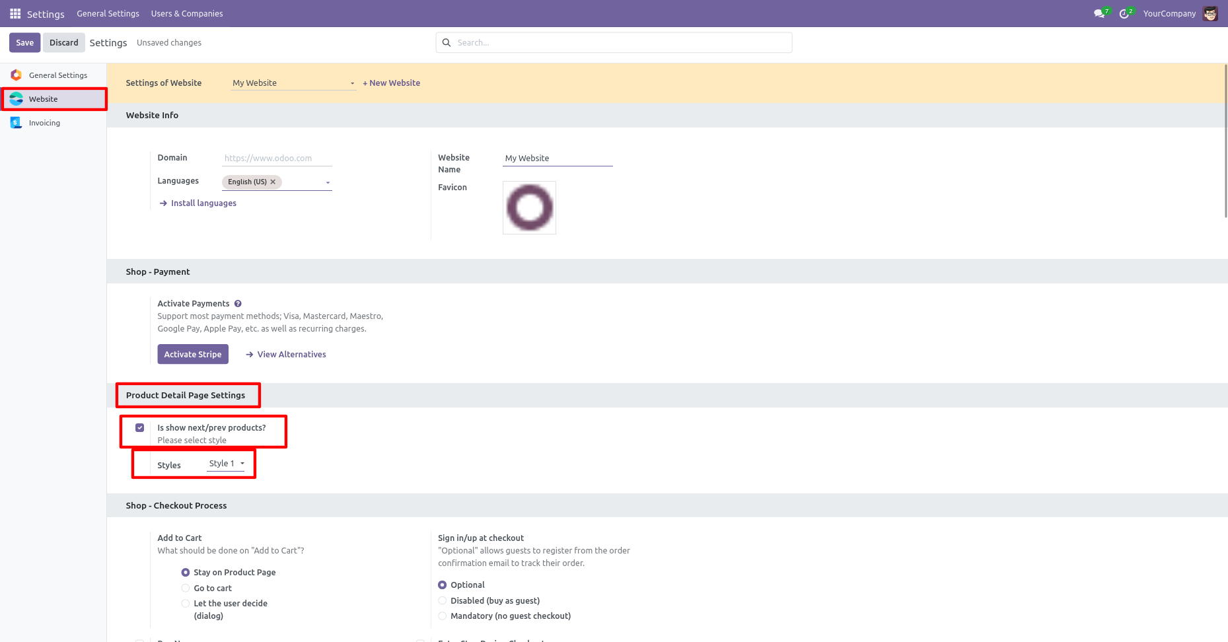Click the search magnifier icon
Viewport: 1228px width, 642px height.
tap(447, 43)
